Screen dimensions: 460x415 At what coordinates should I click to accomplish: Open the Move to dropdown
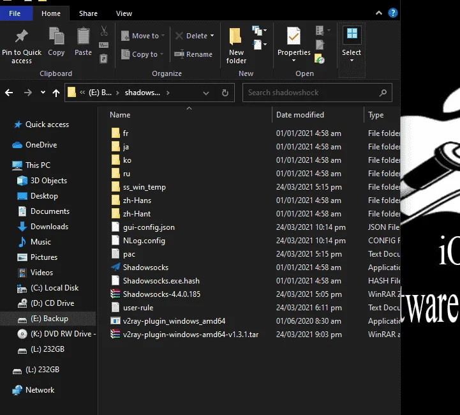coord(143,36)
